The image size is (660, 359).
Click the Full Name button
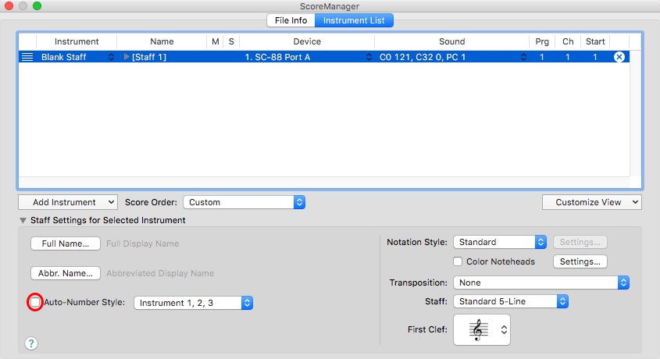[x=66, y=243]
